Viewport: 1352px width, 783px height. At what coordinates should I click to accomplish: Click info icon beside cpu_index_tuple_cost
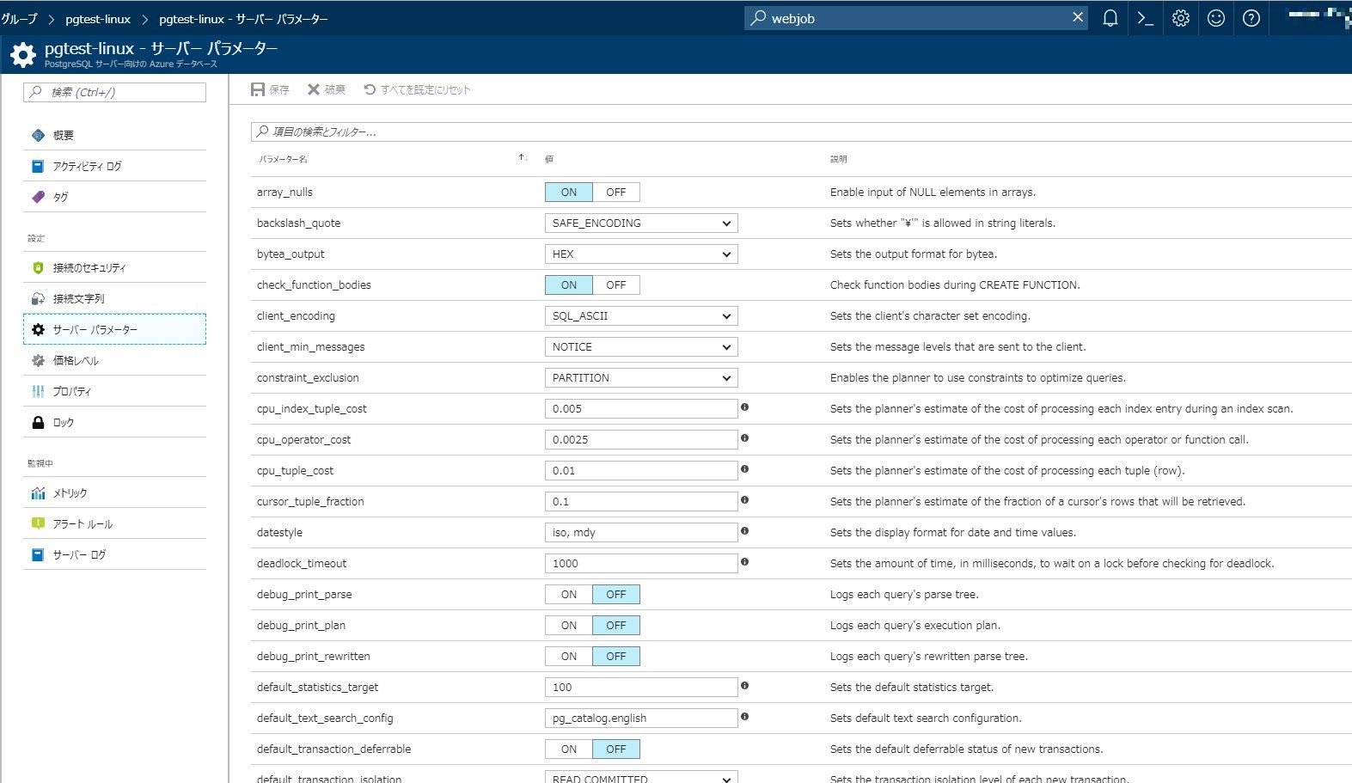744,407
